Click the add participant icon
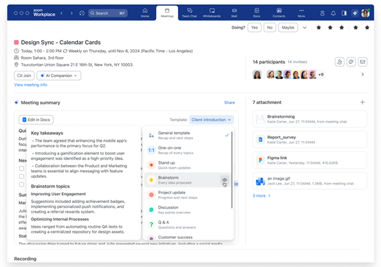This screenshot has height=267, width=381. [x=340, y=62]
